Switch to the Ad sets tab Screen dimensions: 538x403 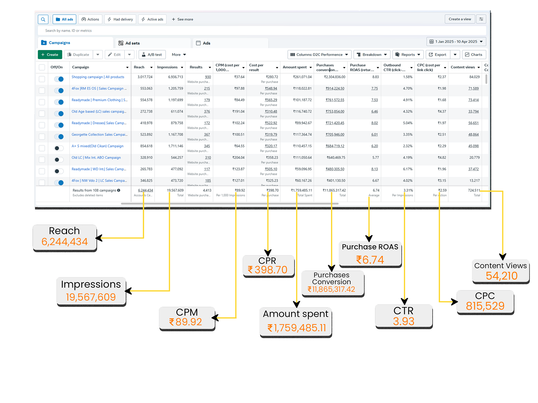(129, 43)
